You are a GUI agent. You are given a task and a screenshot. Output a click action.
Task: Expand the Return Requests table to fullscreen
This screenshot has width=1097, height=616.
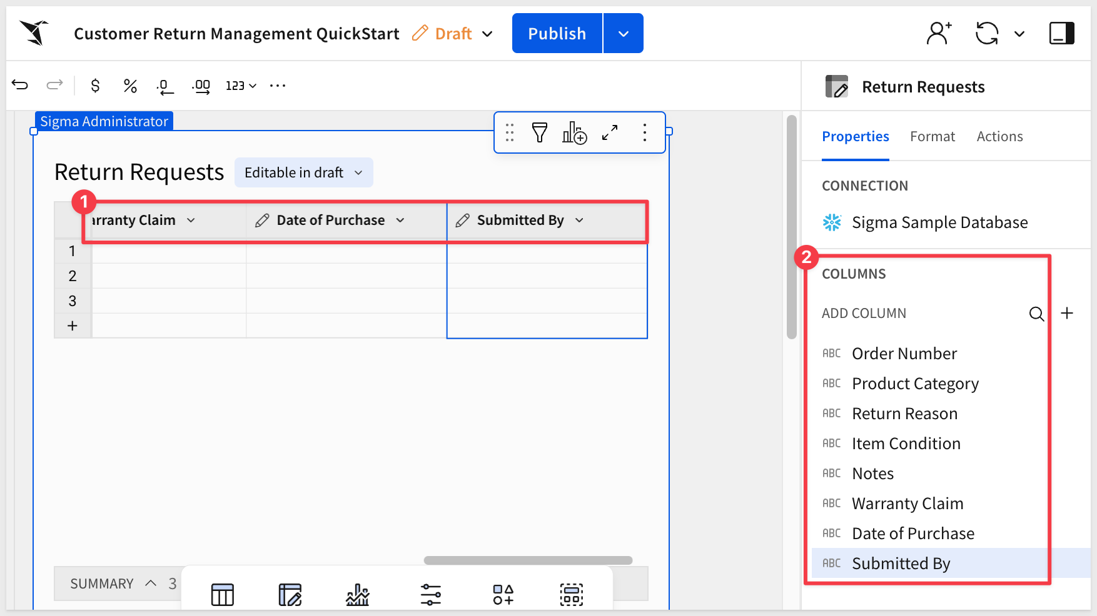610,132
